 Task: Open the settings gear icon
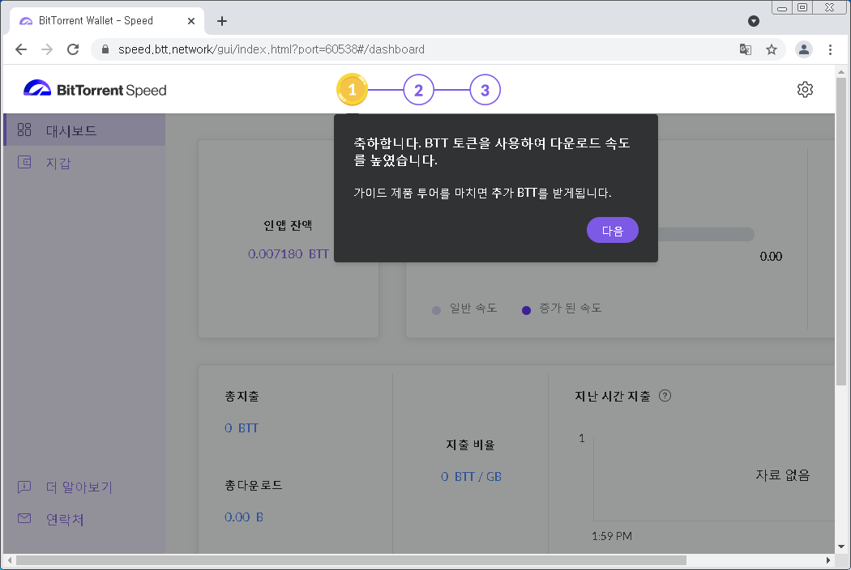pyautogui.click(x=805, y=90)
